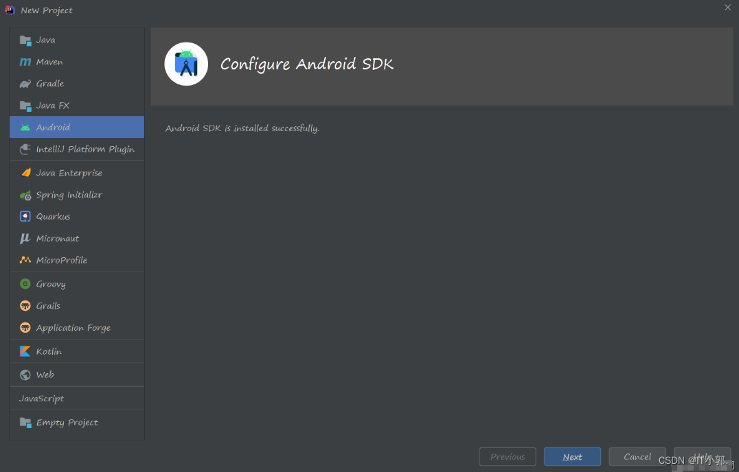Click 'Android SDK is installed successfully.' text
Screen dimensions: 739x472
coord(242,128)
